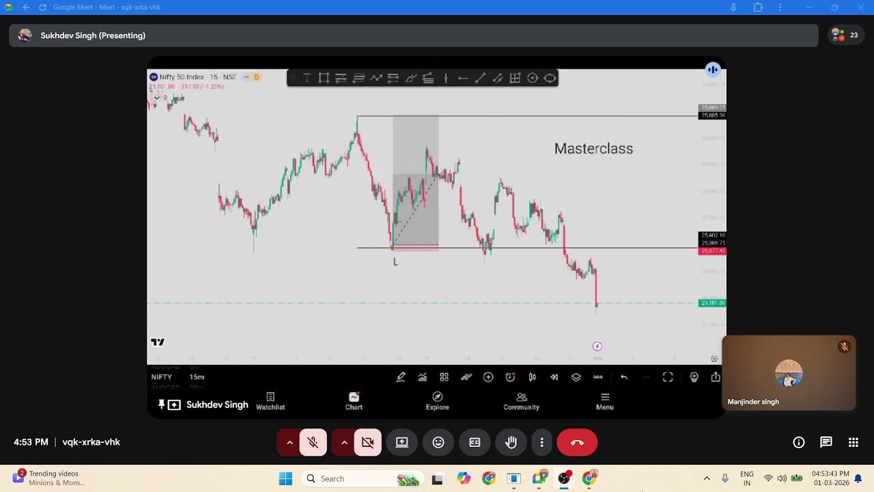Raise hand in the meeting
This screenshot has width=874, height=492.
click(x=511, y=443)
